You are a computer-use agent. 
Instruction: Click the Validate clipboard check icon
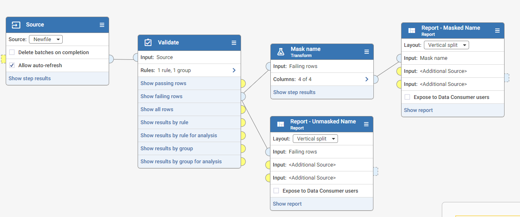click(x=148, y=42)
